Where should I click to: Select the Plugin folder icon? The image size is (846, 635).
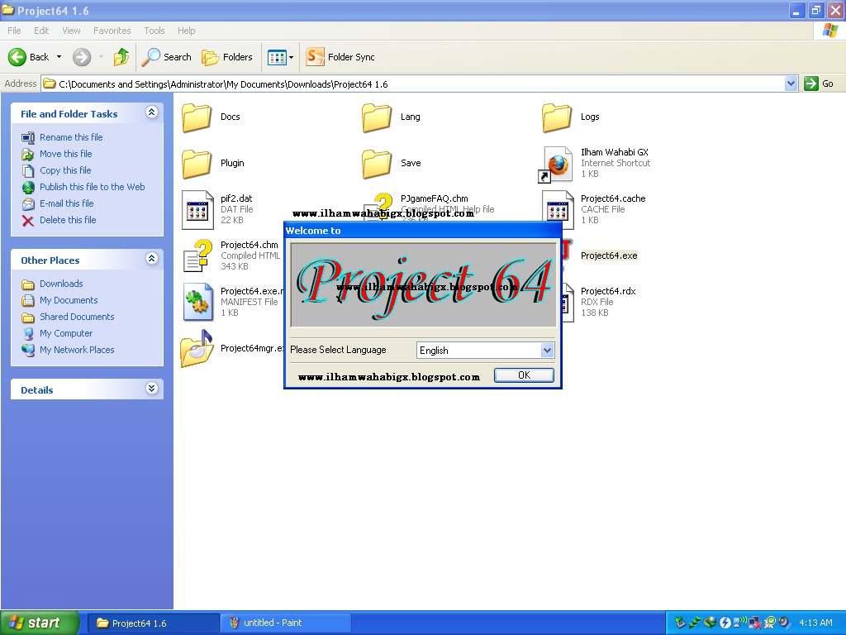click(x=197, y=164)
